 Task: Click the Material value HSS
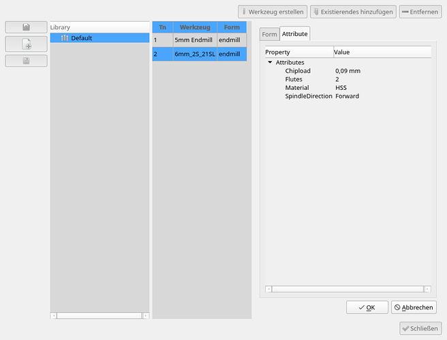(x=341, y=88)
